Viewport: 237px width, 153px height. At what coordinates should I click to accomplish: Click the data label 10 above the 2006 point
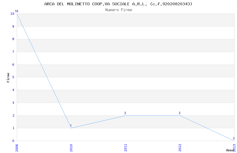pyautogui.click(x=16, y=11)
